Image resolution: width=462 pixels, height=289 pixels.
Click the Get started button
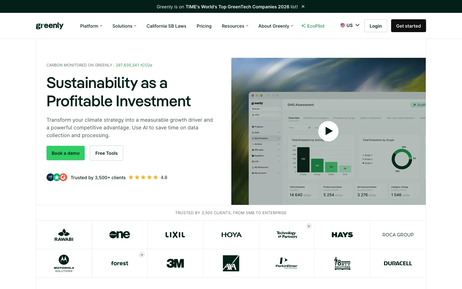408,26
